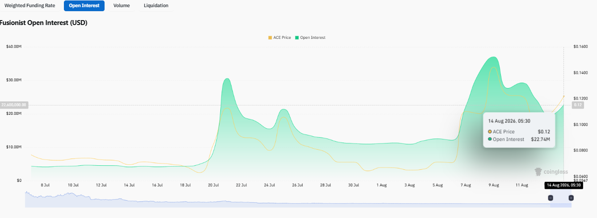Screen dimensions: 597x218
Task: Click the $0.1400 right-axis label
Action: click(581, 72)
